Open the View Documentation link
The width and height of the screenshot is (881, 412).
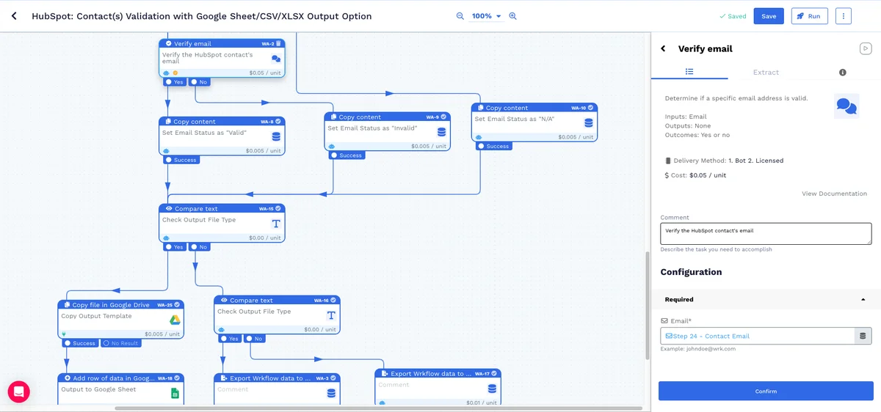(834, 194)
